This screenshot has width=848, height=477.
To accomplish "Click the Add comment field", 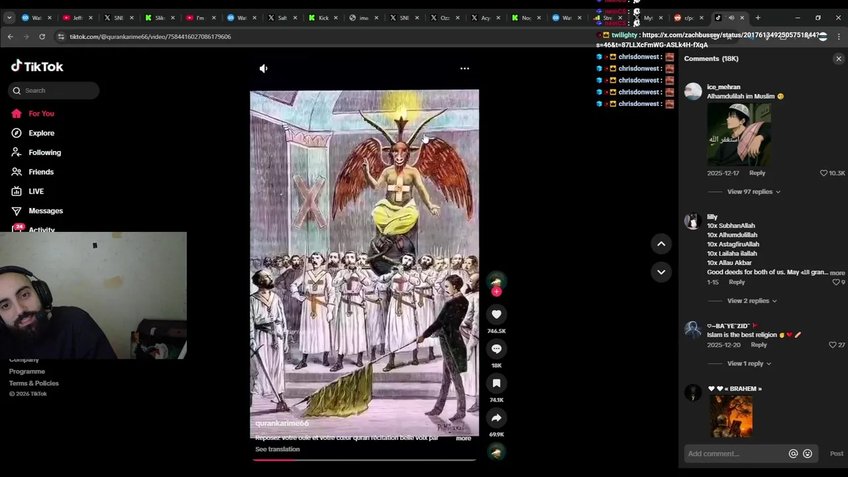I will [x=735, y=454].
